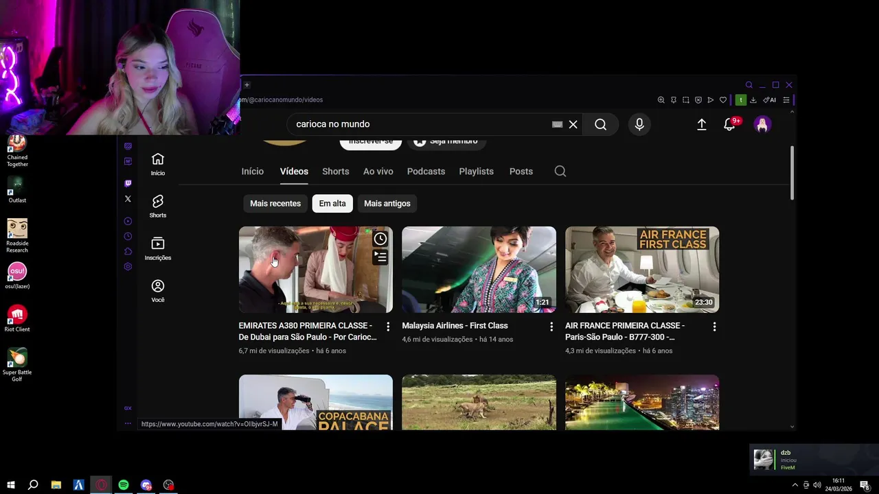Open File Explorer from taskbar
879x494 pixels.
[x=56, y=485]
